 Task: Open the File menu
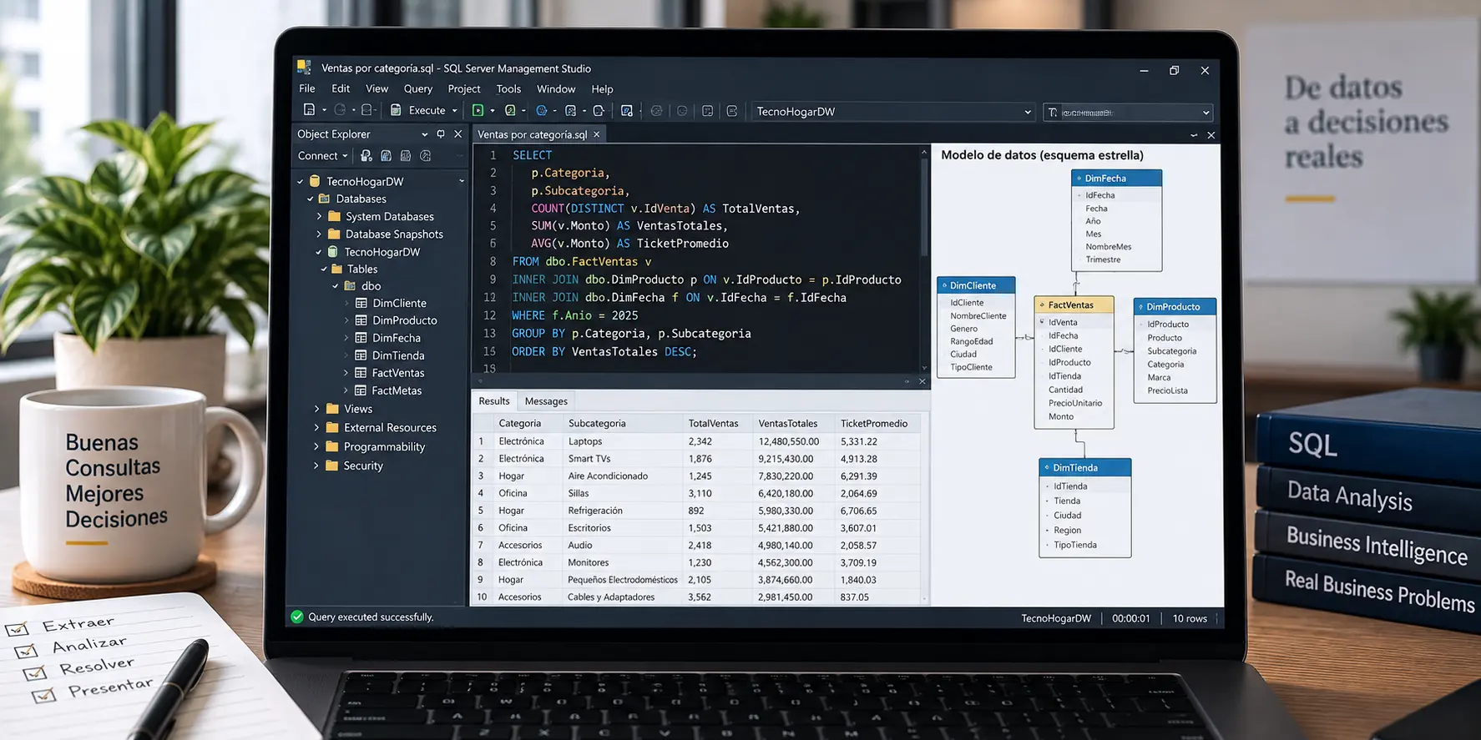pyautogui.click(x=307, y=88)
